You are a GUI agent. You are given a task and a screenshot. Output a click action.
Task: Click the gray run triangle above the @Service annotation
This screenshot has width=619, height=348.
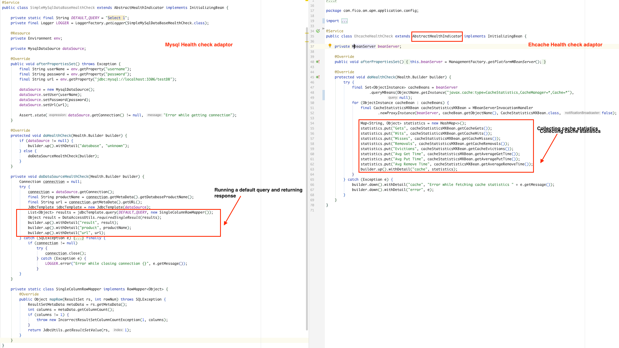coord(323,28)
